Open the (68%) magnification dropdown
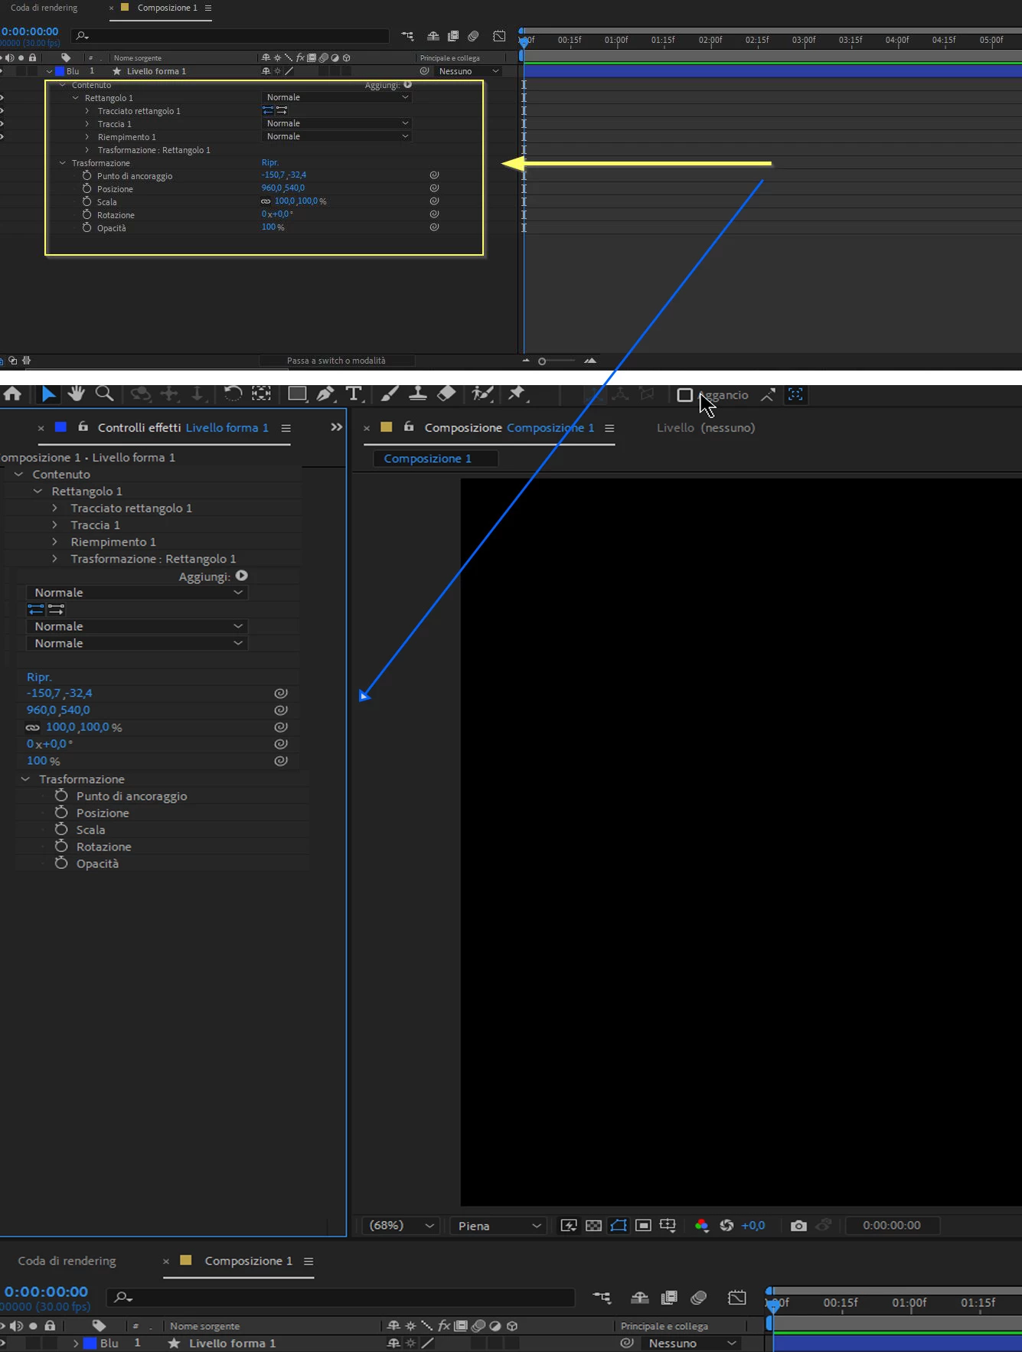The width and height of the screenshot is (1022, 1352). pos(401,1226)
